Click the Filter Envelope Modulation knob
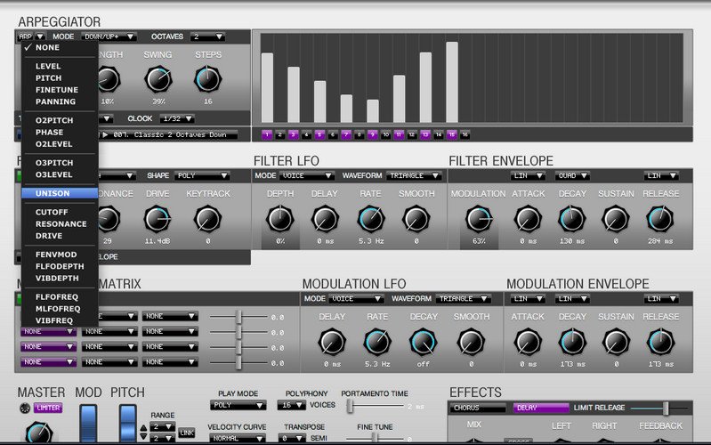 click(479, 218)
